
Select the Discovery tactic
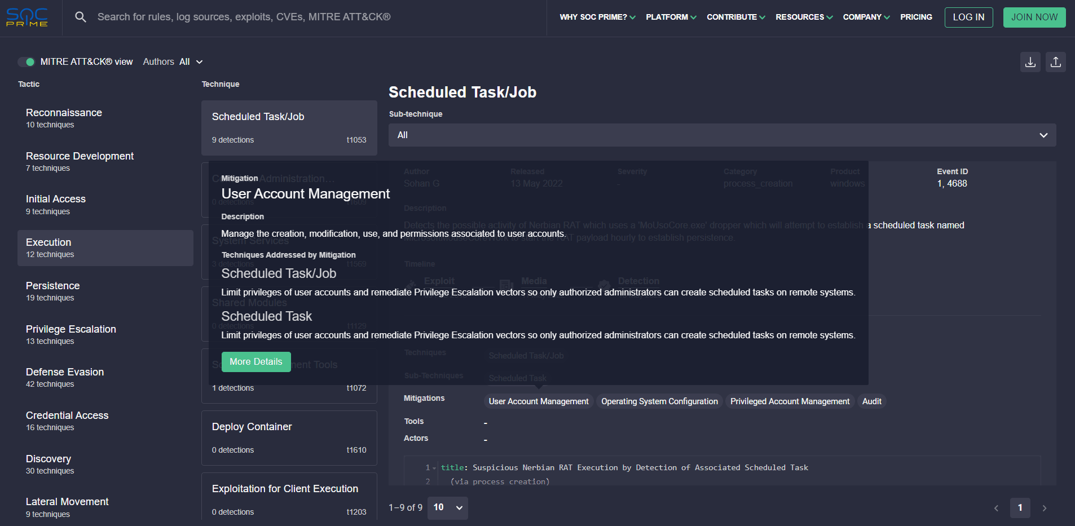click(105, 465)
